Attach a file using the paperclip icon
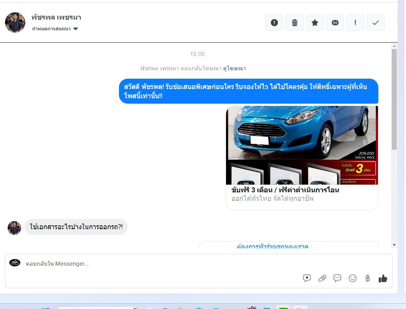 322,278
